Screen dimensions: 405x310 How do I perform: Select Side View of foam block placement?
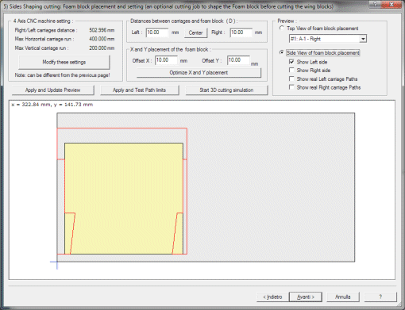[x=282, y=52]
